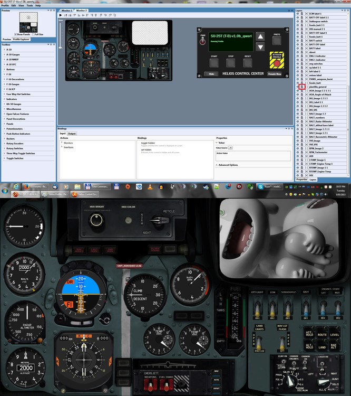Start the profile with the play icon

click(x=61, y=15)
